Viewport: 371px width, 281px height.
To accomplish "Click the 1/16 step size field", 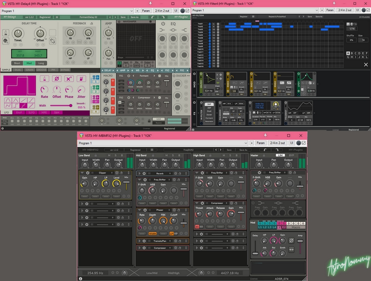I will click(x=352, y=29).
